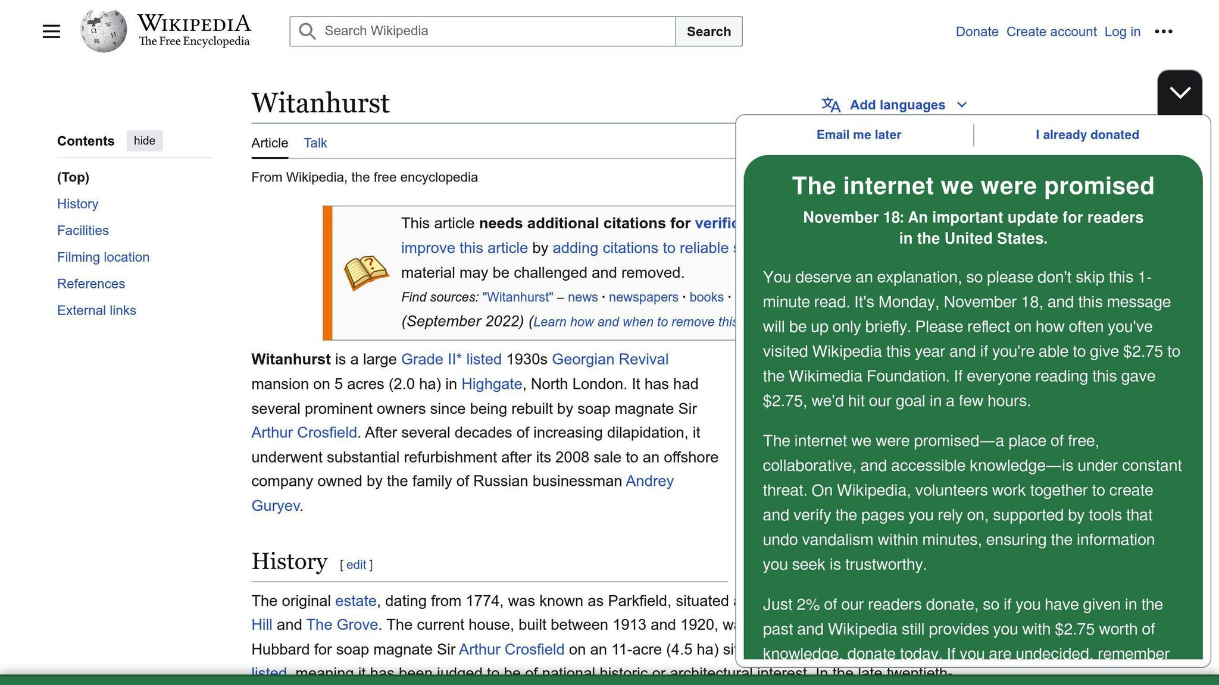Collapse the donation banner with the chevron
This screenshot has width=1219, height=685.
coord(1179,92)
